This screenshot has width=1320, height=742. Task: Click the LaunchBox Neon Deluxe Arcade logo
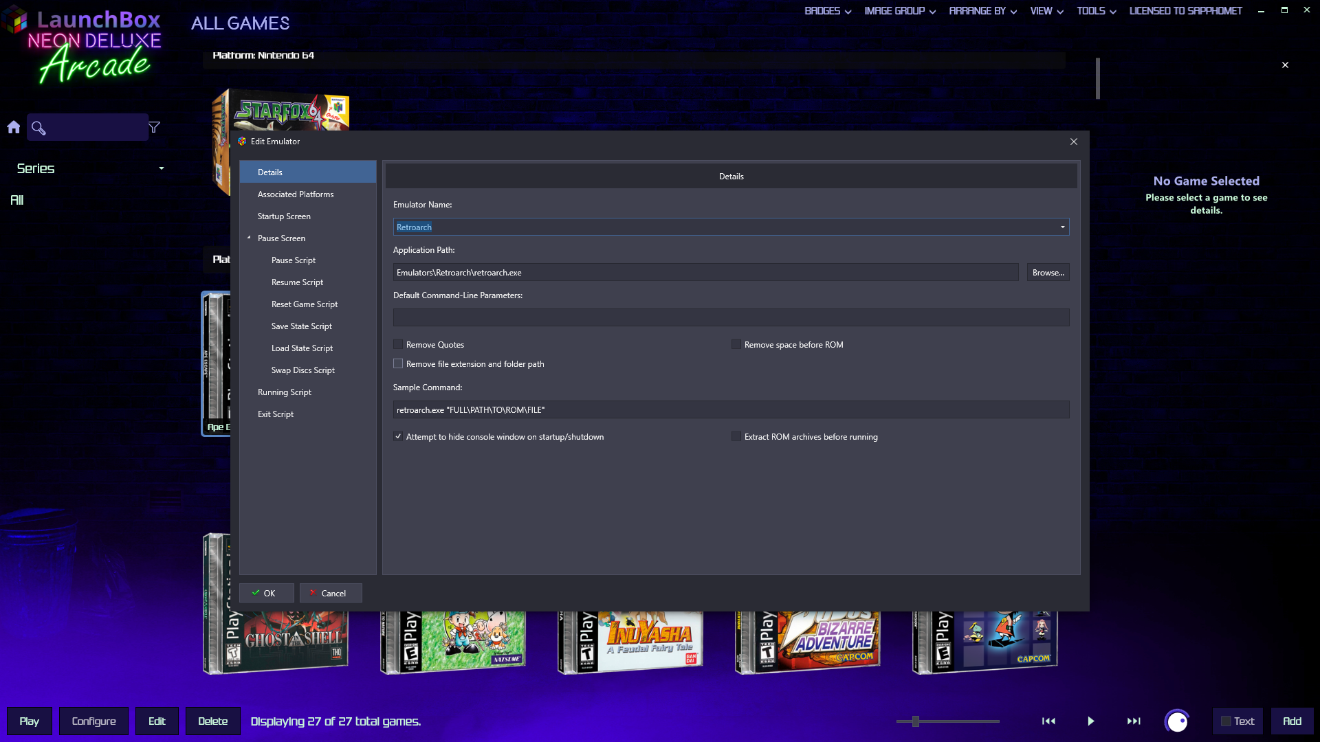[x=82, y=45]
